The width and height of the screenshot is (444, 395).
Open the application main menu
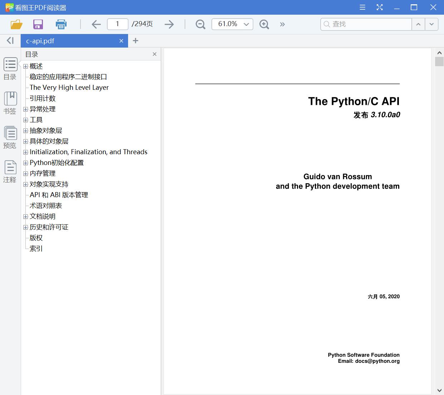[x=362, y=7]
